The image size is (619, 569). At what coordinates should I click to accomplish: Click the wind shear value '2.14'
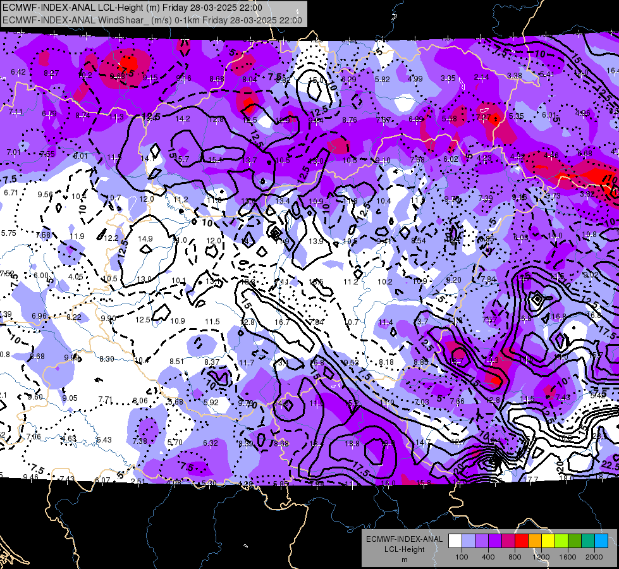[482, 77]
